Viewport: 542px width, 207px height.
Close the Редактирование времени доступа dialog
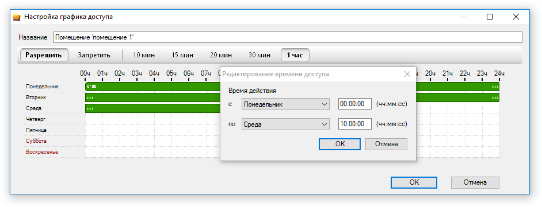click(x=407, y=74)
